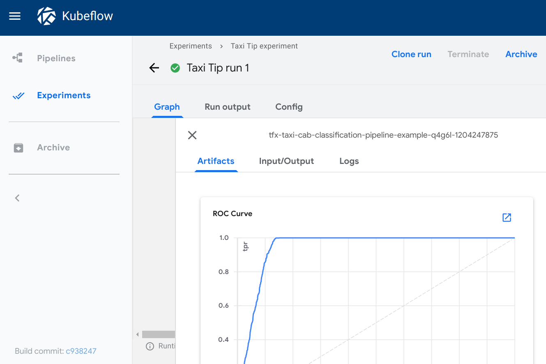Click the back arrow beside the run title

154,68
